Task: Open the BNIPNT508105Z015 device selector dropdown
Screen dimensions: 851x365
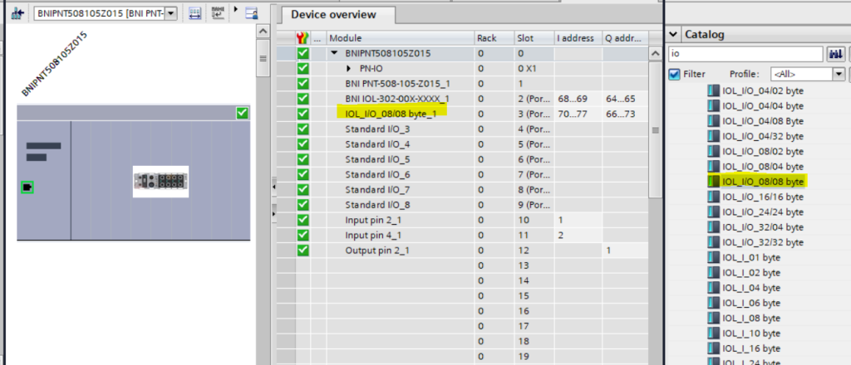Action: coord(170,13)
